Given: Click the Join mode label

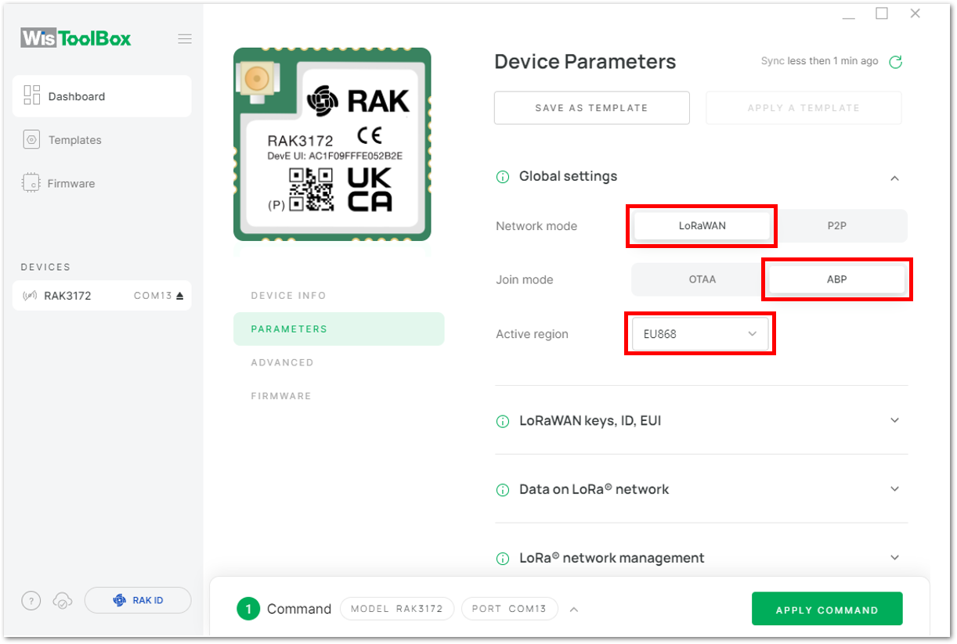Looking at the screenshot, I should click(525, 280).
